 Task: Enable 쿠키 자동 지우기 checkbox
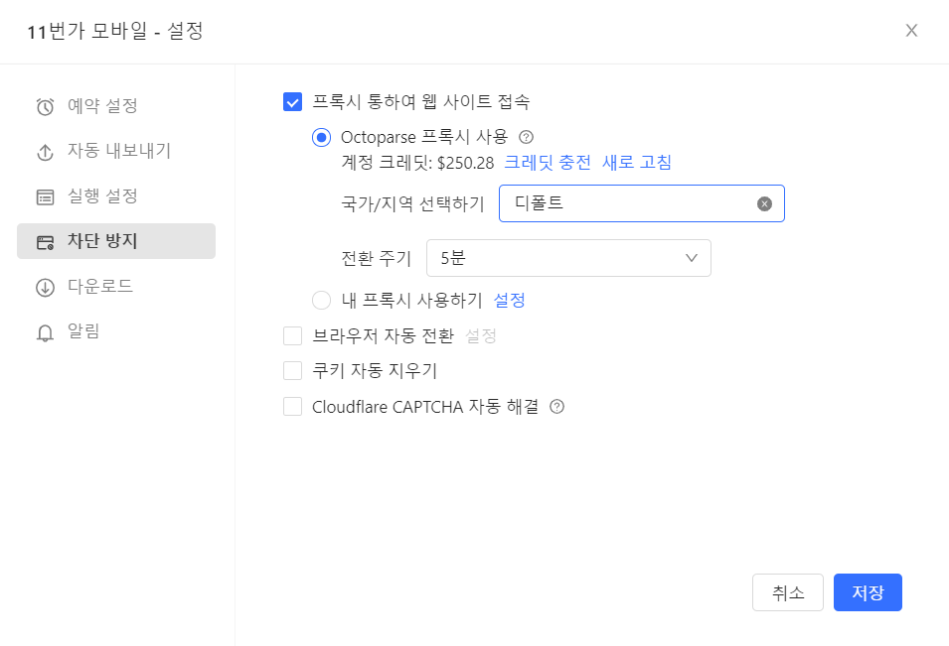tap(292, 371)
